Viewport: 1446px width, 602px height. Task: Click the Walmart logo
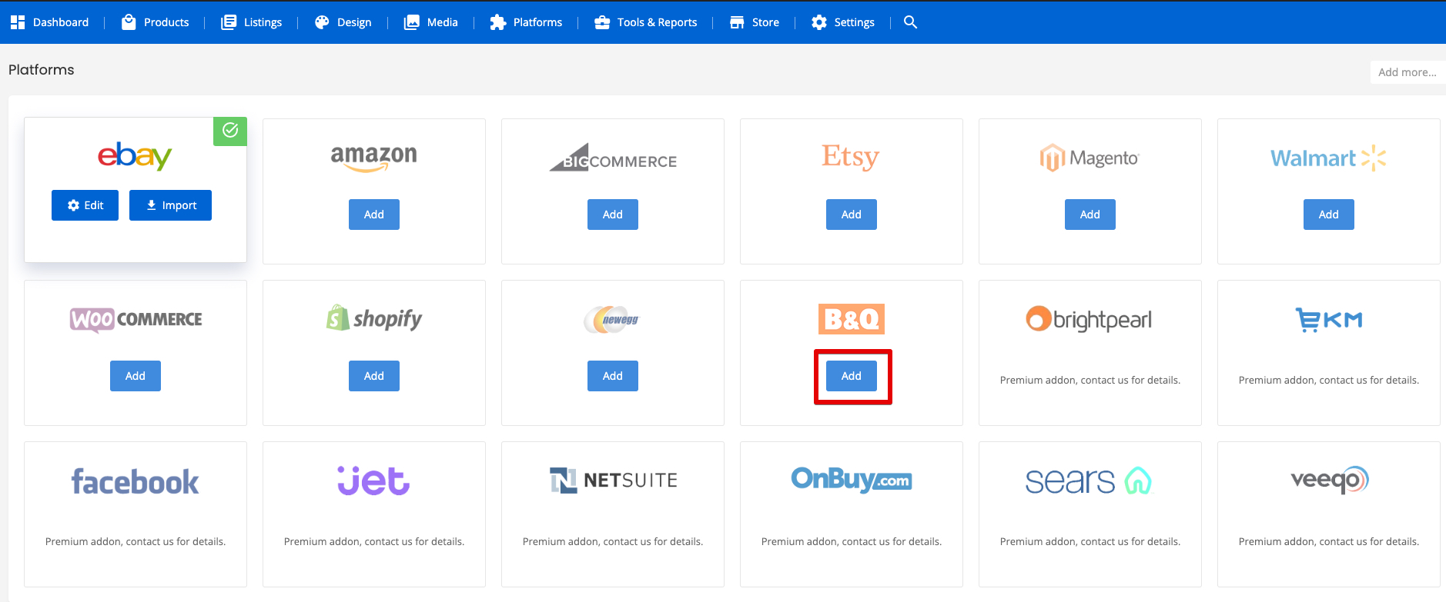[1328, 158]
